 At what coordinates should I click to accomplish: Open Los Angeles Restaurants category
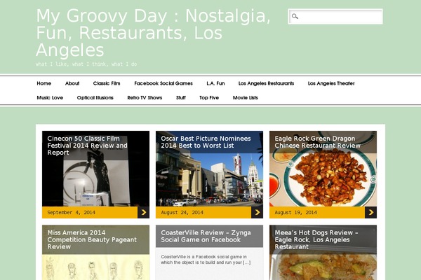coord(266,83)
